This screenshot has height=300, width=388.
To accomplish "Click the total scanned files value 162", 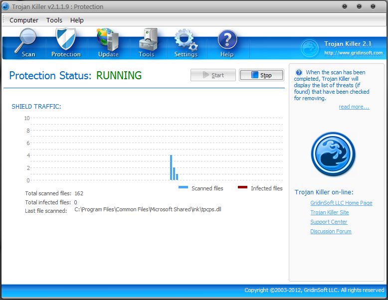I will pos(79,193).
